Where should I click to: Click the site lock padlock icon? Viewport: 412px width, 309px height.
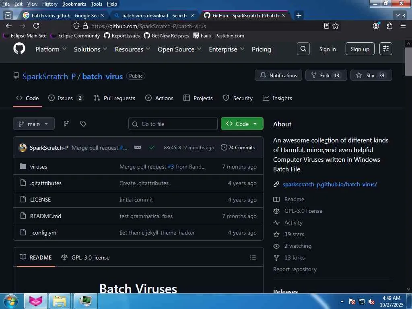point(85,26)
